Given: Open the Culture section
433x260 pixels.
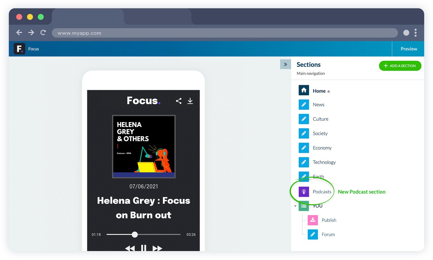Looking at the screenshot, I should pyautogui.click(x=320, y=119).
